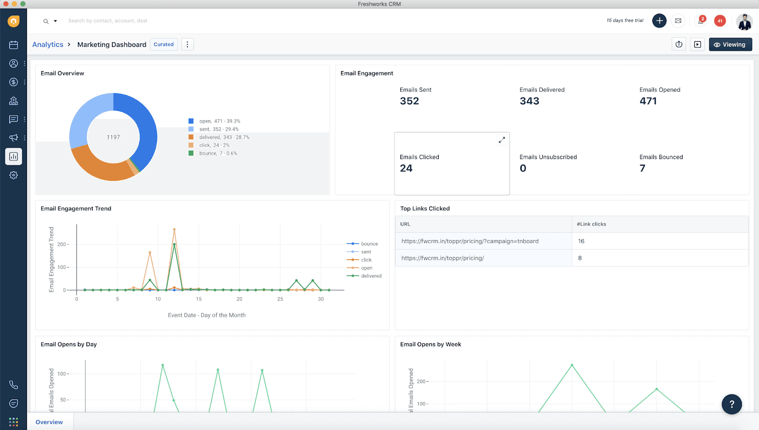Expand the Emails Clicked card
759x430 pixels.
[x=501, y=139]
